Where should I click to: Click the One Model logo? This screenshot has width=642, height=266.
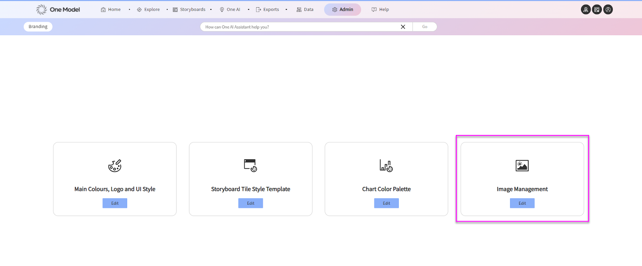click(x=58, y=10)
